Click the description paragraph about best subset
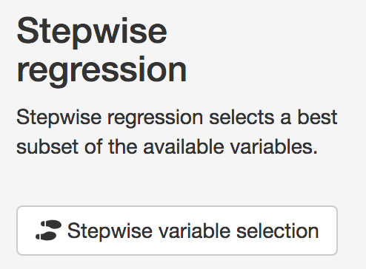Viewport: 366px width, 269px height. click(x=177, y=132)
